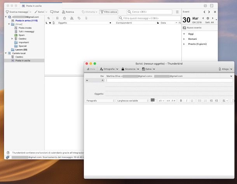Viewport: 237px width, 184px height.
Task: Filter unread messages with bookmark icon
Action: click(x=57, y=18)
